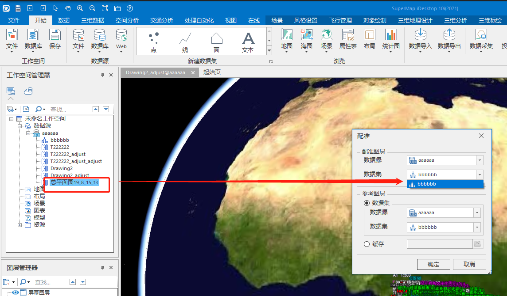507x296 pixels.
Task: Select the Drawing2 dataset in tree
Action: click(x=62, y=168)
